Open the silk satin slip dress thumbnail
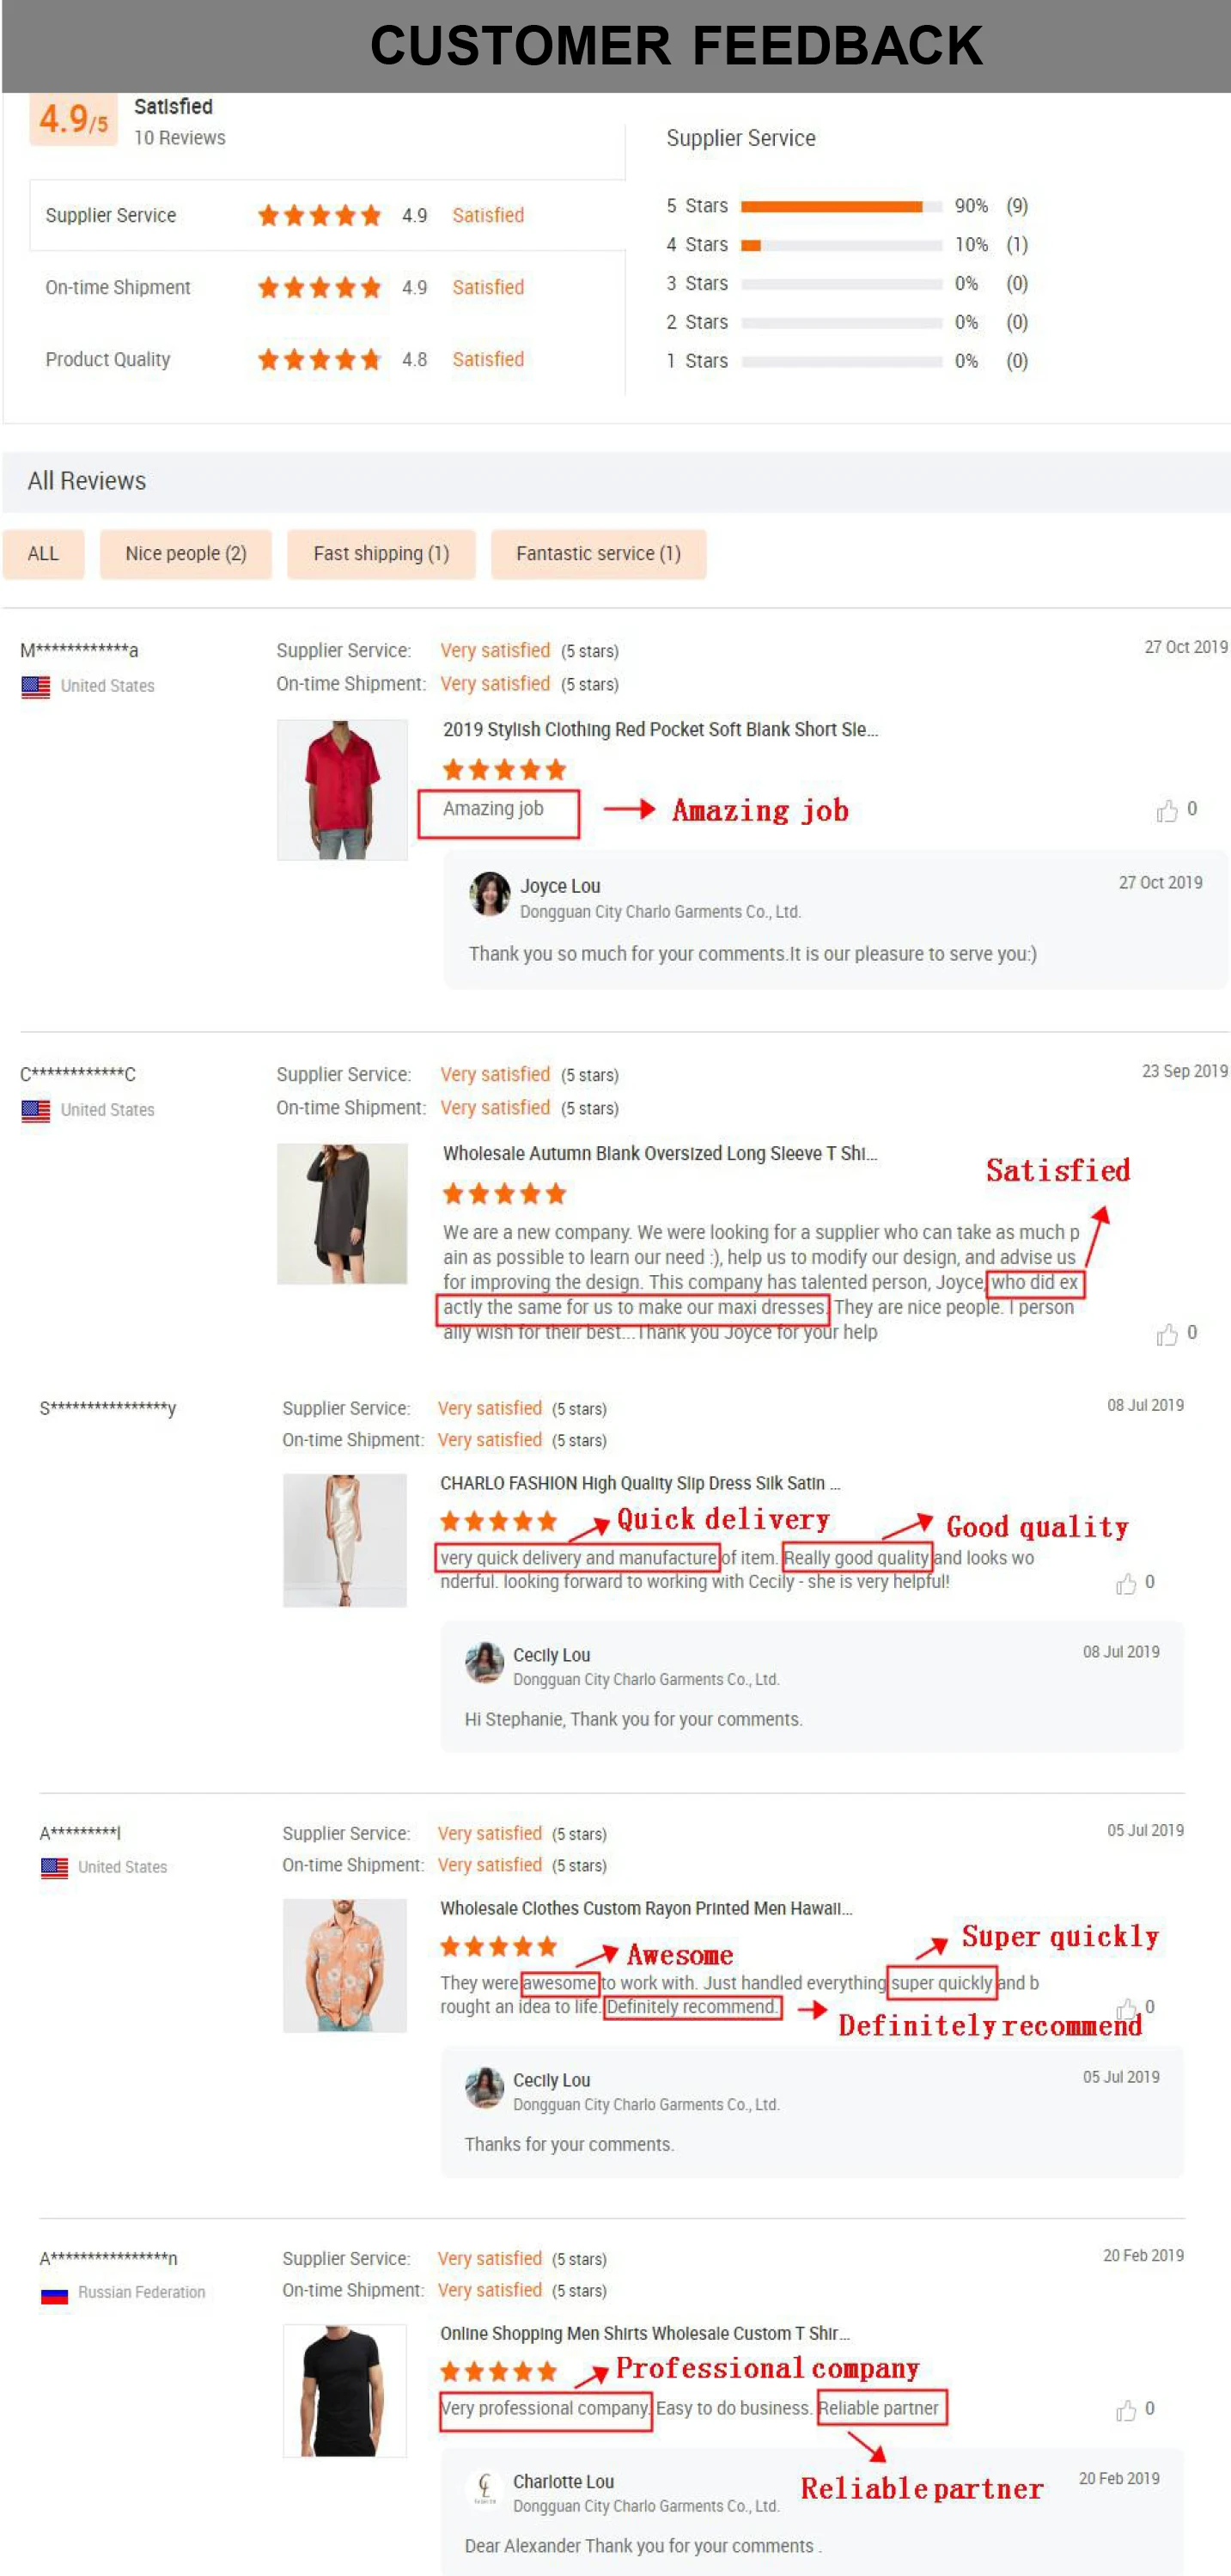Image resolution: width=1231 pixels, height=2576 pixels. 345,1540
